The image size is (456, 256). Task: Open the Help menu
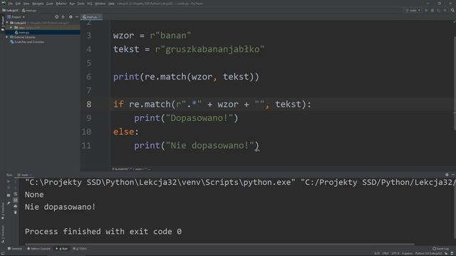(x=111, y=4)
